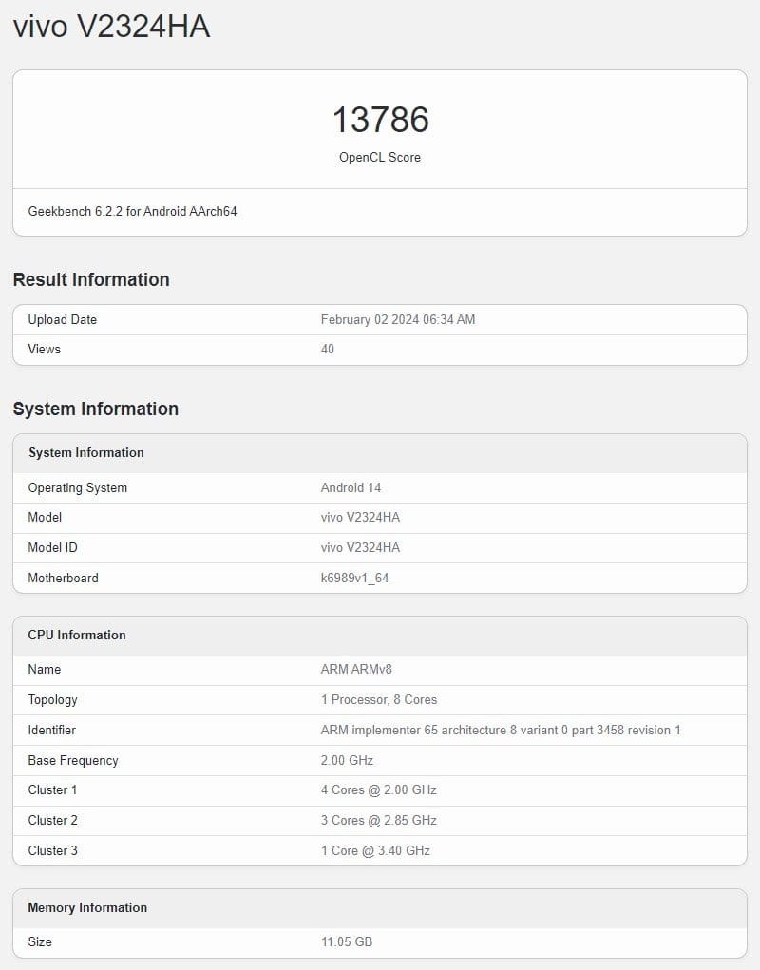This screenshot has width=760, height=970.
Task: Click the vivo V2324HA page title
Action: click(109, 27)
